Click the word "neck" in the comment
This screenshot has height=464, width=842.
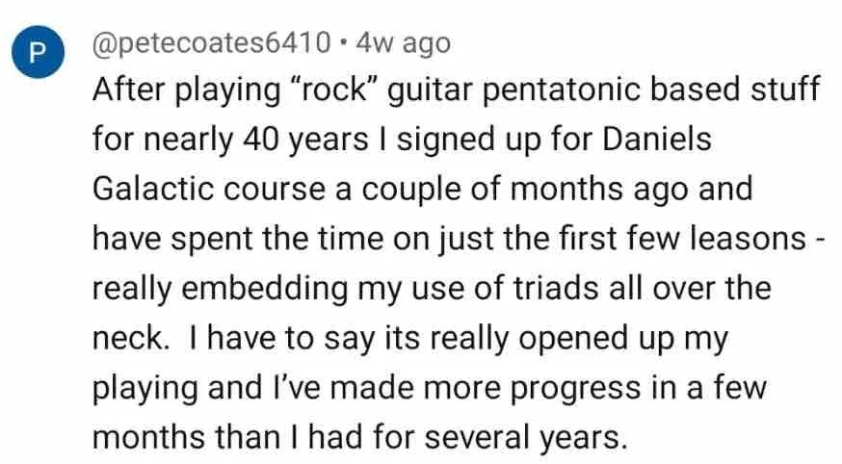[x=129, y=339]
